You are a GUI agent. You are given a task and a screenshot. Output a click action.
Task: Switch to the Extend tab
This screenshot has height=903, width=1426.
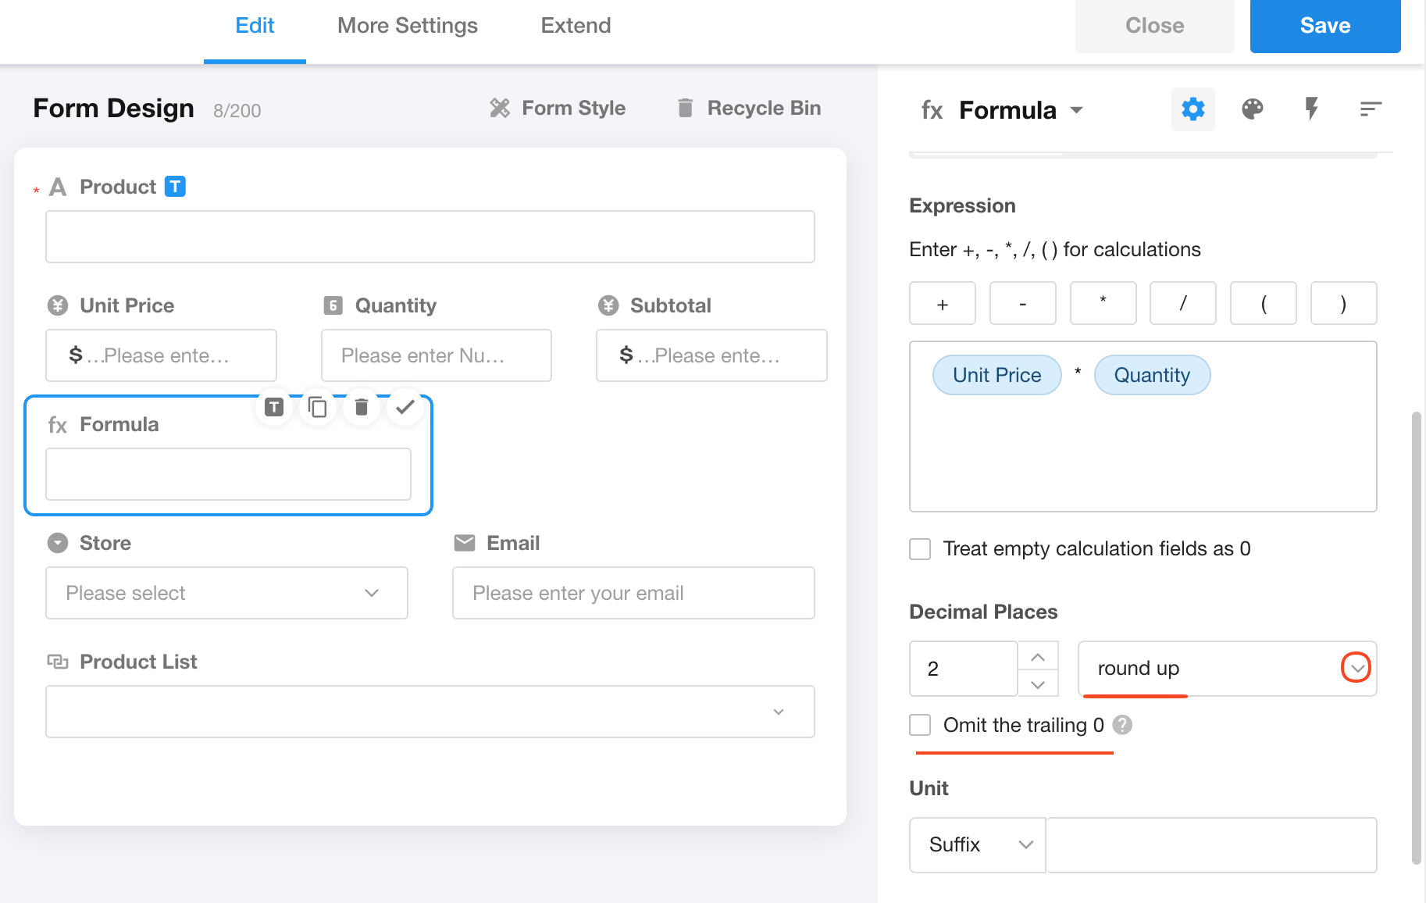[x=576, y=26]
